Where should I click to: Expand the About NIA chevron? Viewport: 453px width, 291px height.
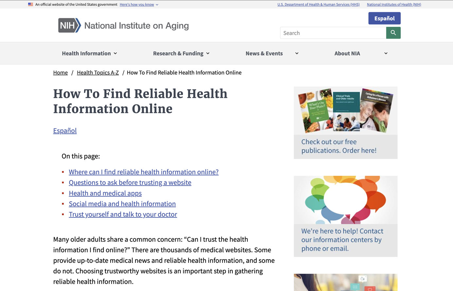(386, 53)
